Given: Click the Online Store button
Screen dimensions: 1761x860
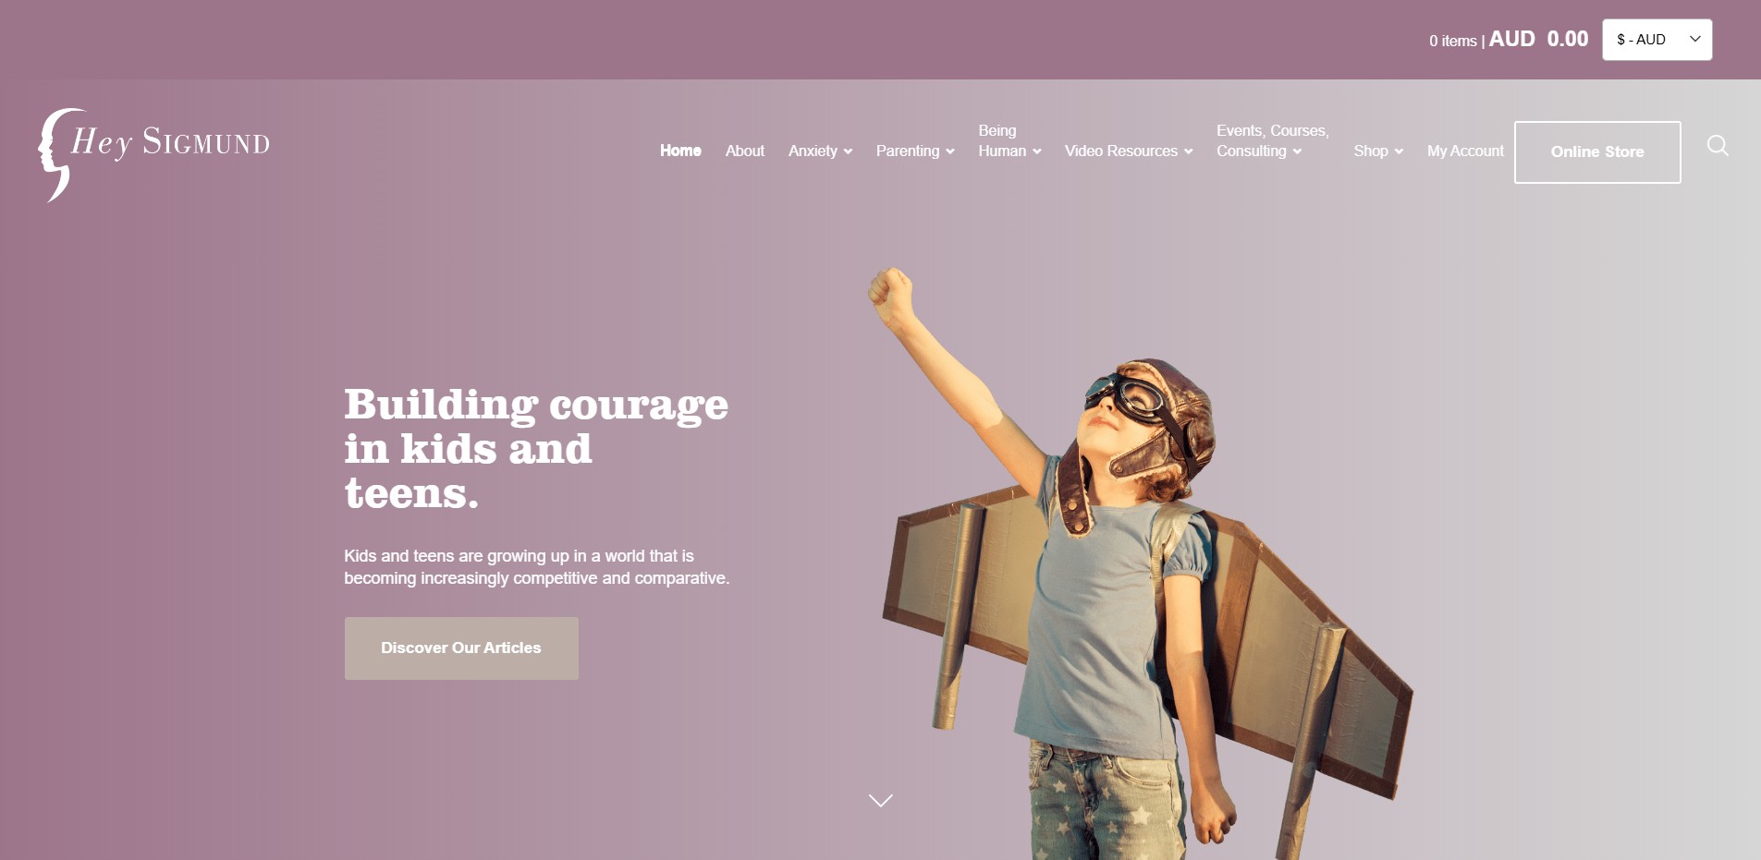Looking at the screenshot, I should point(1597,152).
